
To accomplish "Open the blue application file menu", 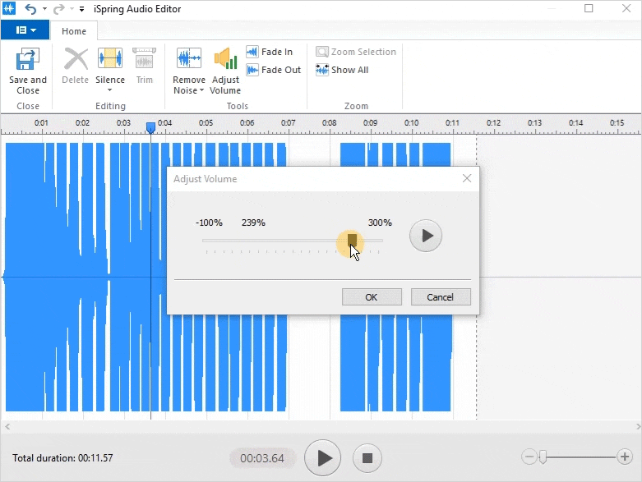I will pyautogui.click(x=25, y=30).
